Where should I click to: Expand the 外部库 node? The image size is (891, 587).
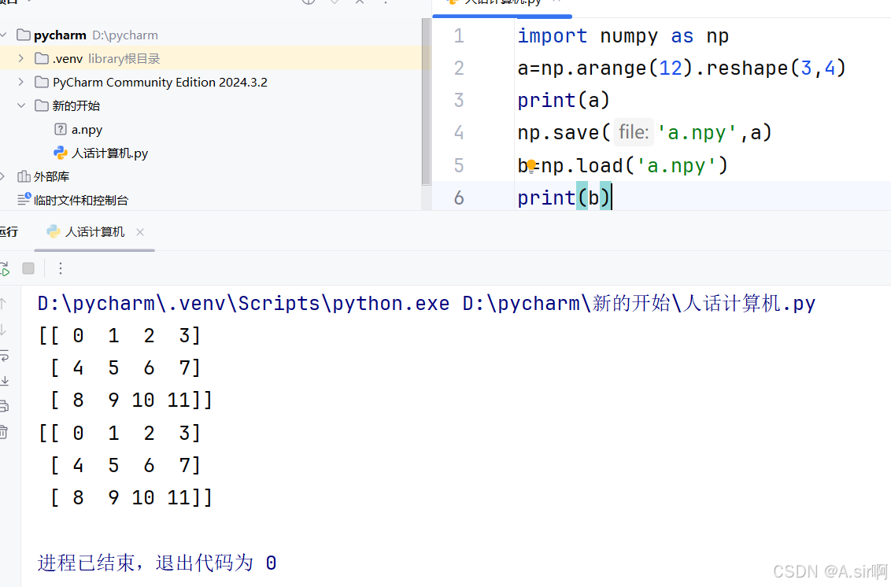tap(2, 176)
